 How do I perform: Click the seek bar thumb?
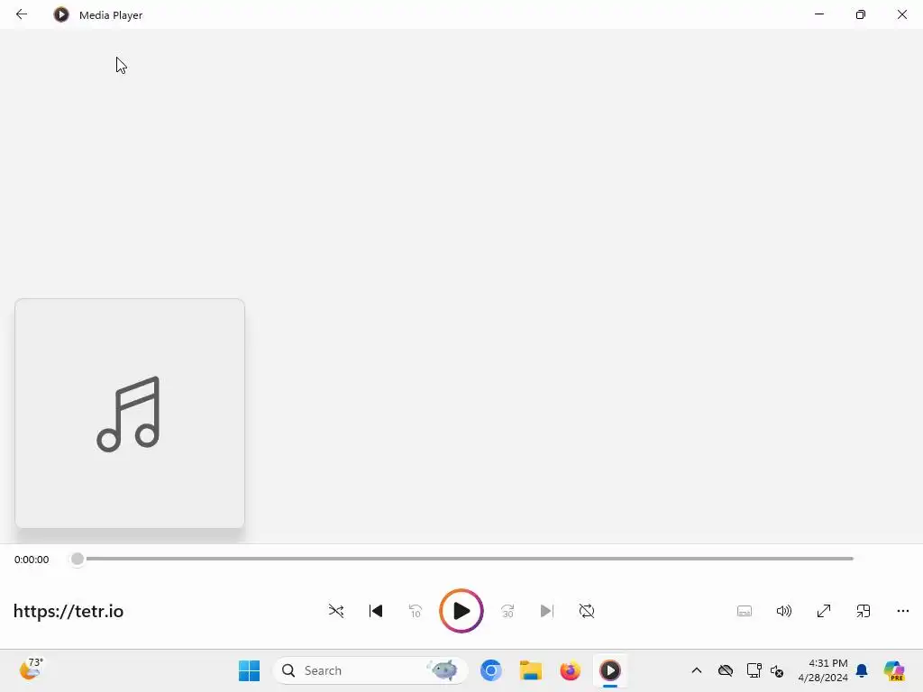[78, 559]
